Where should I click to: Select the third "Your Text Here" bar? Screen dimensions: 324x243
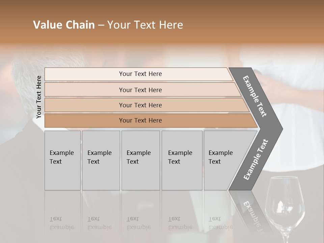(140, 105)
